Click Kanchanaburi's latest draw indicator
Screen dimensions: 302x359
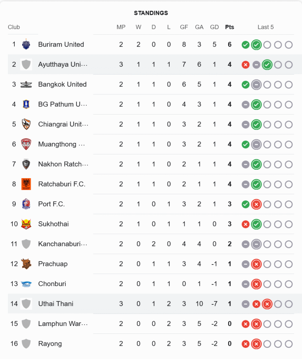[x=256, y=244]
